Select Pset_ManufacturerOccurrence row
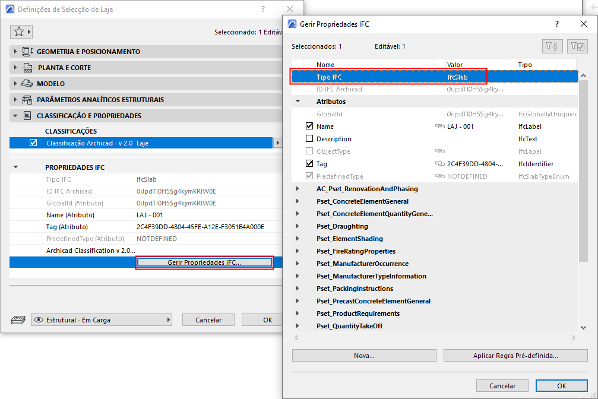598x399 pixels. coord(435,264)
